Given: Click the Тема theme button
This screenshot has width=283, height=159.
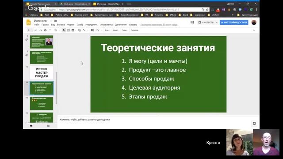Looking at the screenshot, I should pos(125,30).
